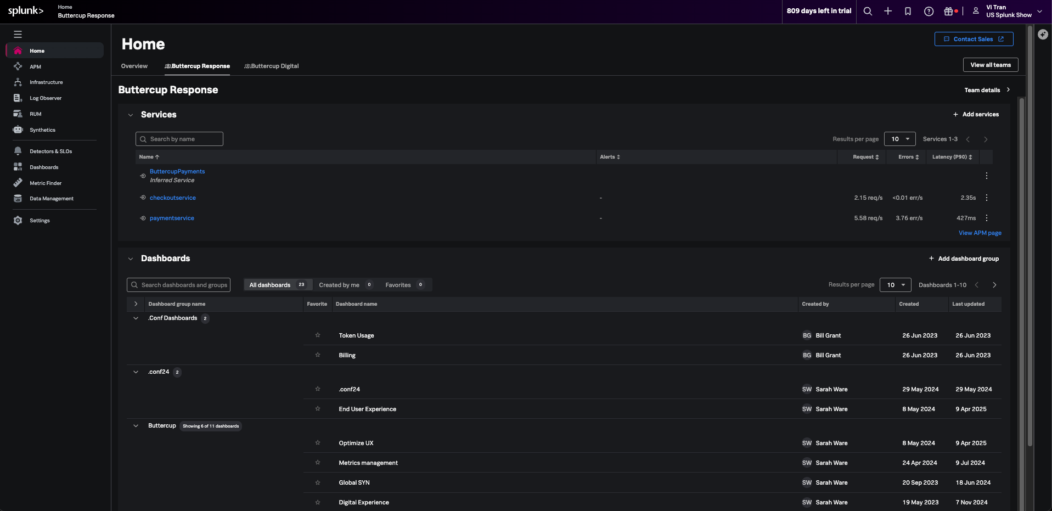Open the gift box what's new icon
This screenshot has width=1052, height=511.
949,11
